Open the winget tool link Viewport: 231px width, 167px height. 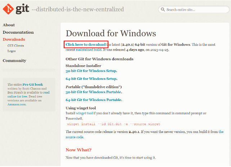[x=84, y=113]
